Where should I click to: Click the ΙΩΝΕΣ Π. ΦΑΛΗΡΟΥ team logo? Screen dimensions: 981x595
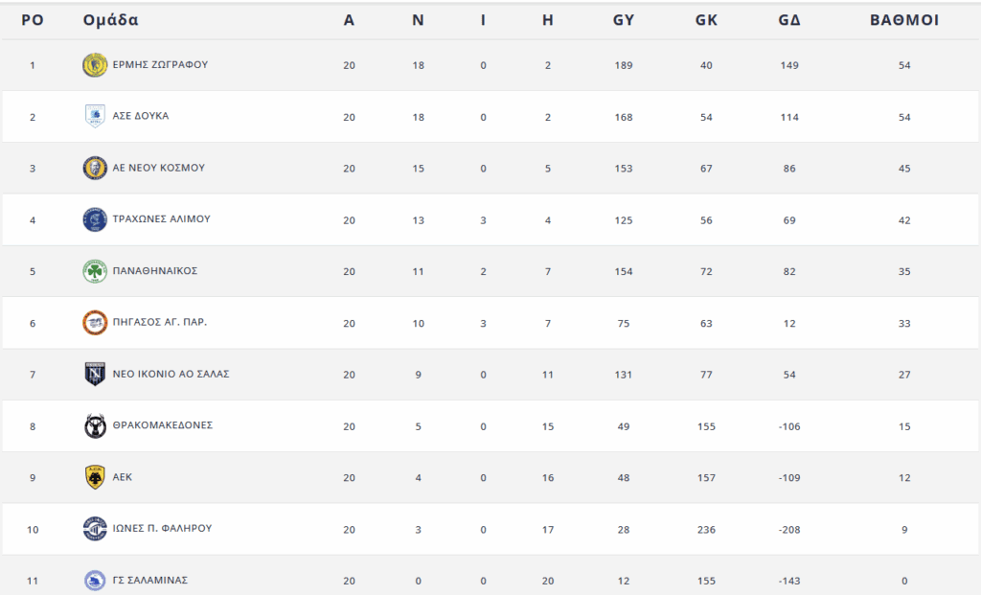click(x=95, y=528)
